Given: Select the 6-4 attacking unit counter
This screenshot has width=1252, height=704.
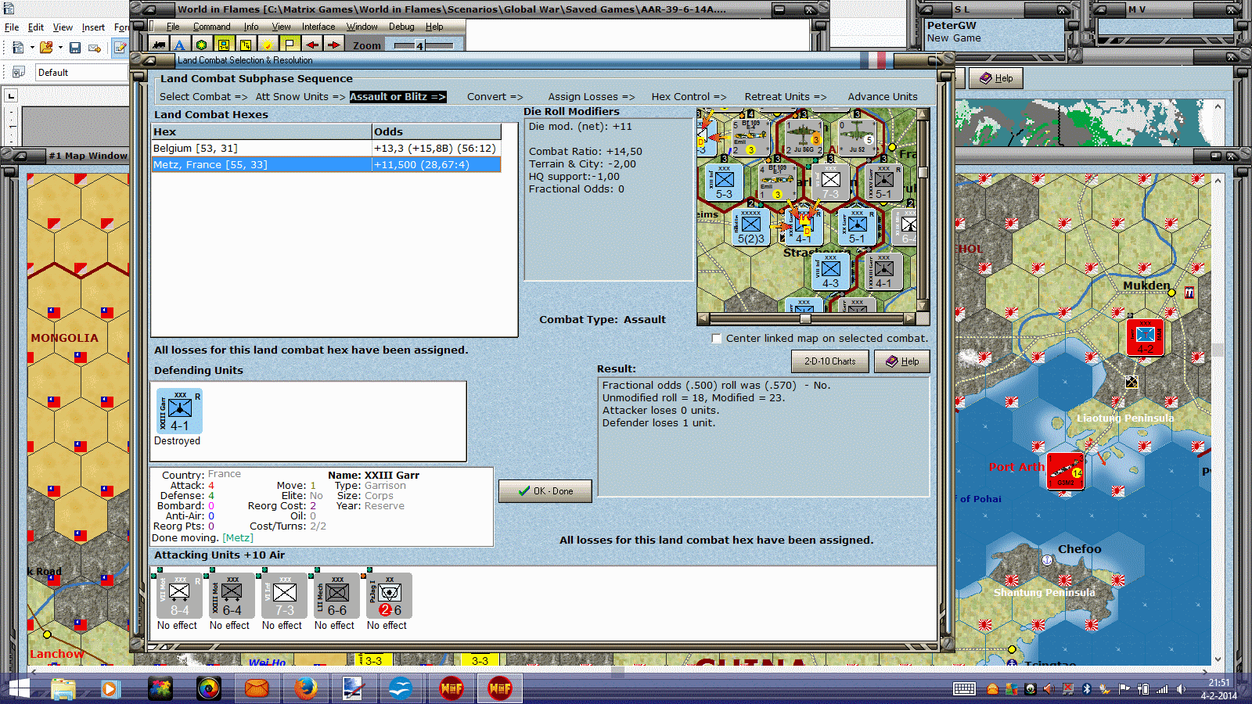Looking at the screenshot, I should click(232, 596).
